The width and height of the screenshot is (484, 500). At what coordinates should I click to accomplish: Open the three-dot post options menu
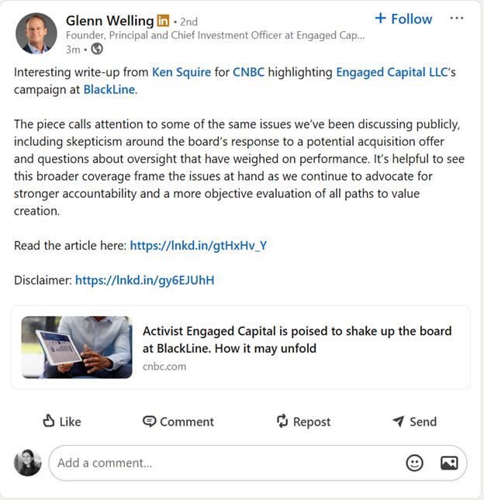(457, 18)
